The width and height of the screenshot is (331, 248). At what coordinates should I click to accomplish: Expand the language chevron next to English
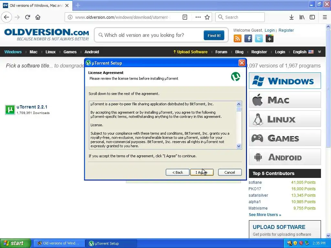pyautogui.click(x=319, y=52)
